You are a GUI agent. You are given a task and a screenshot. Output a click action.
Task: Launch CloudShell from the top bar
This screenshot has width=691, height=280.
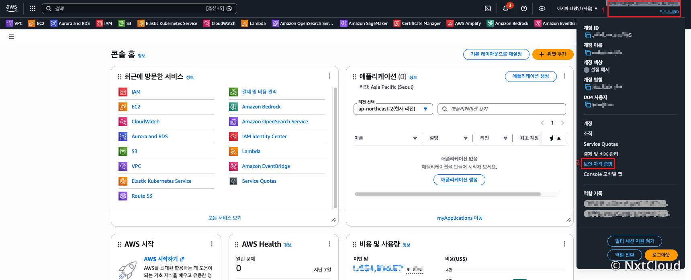[488, 8]
